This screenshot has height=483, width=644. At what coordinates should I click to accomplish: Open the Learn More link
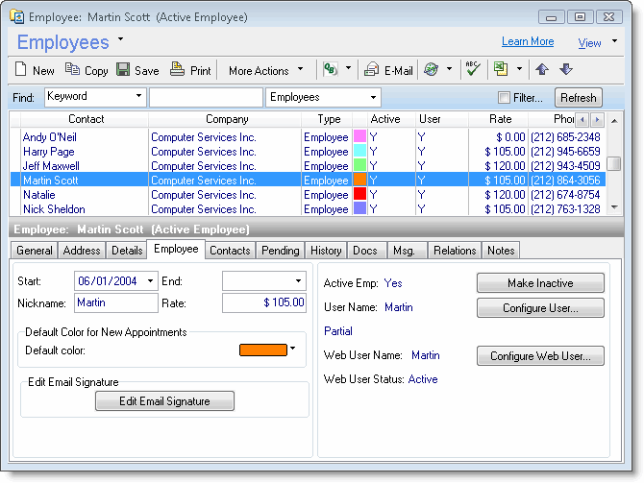coord(528,42)
